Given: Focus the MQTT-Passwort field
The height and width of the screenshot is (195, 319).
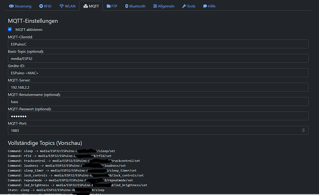Looking at the screenshot, I should coord(158,116).
